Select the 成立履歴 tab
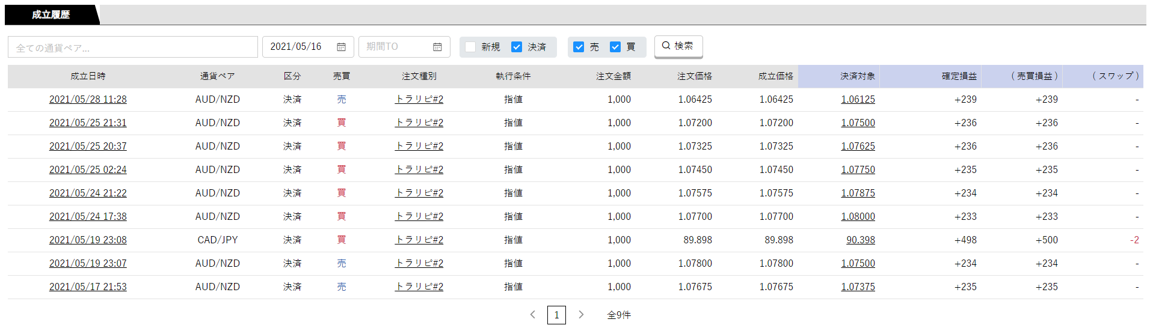 coord(51,14)
